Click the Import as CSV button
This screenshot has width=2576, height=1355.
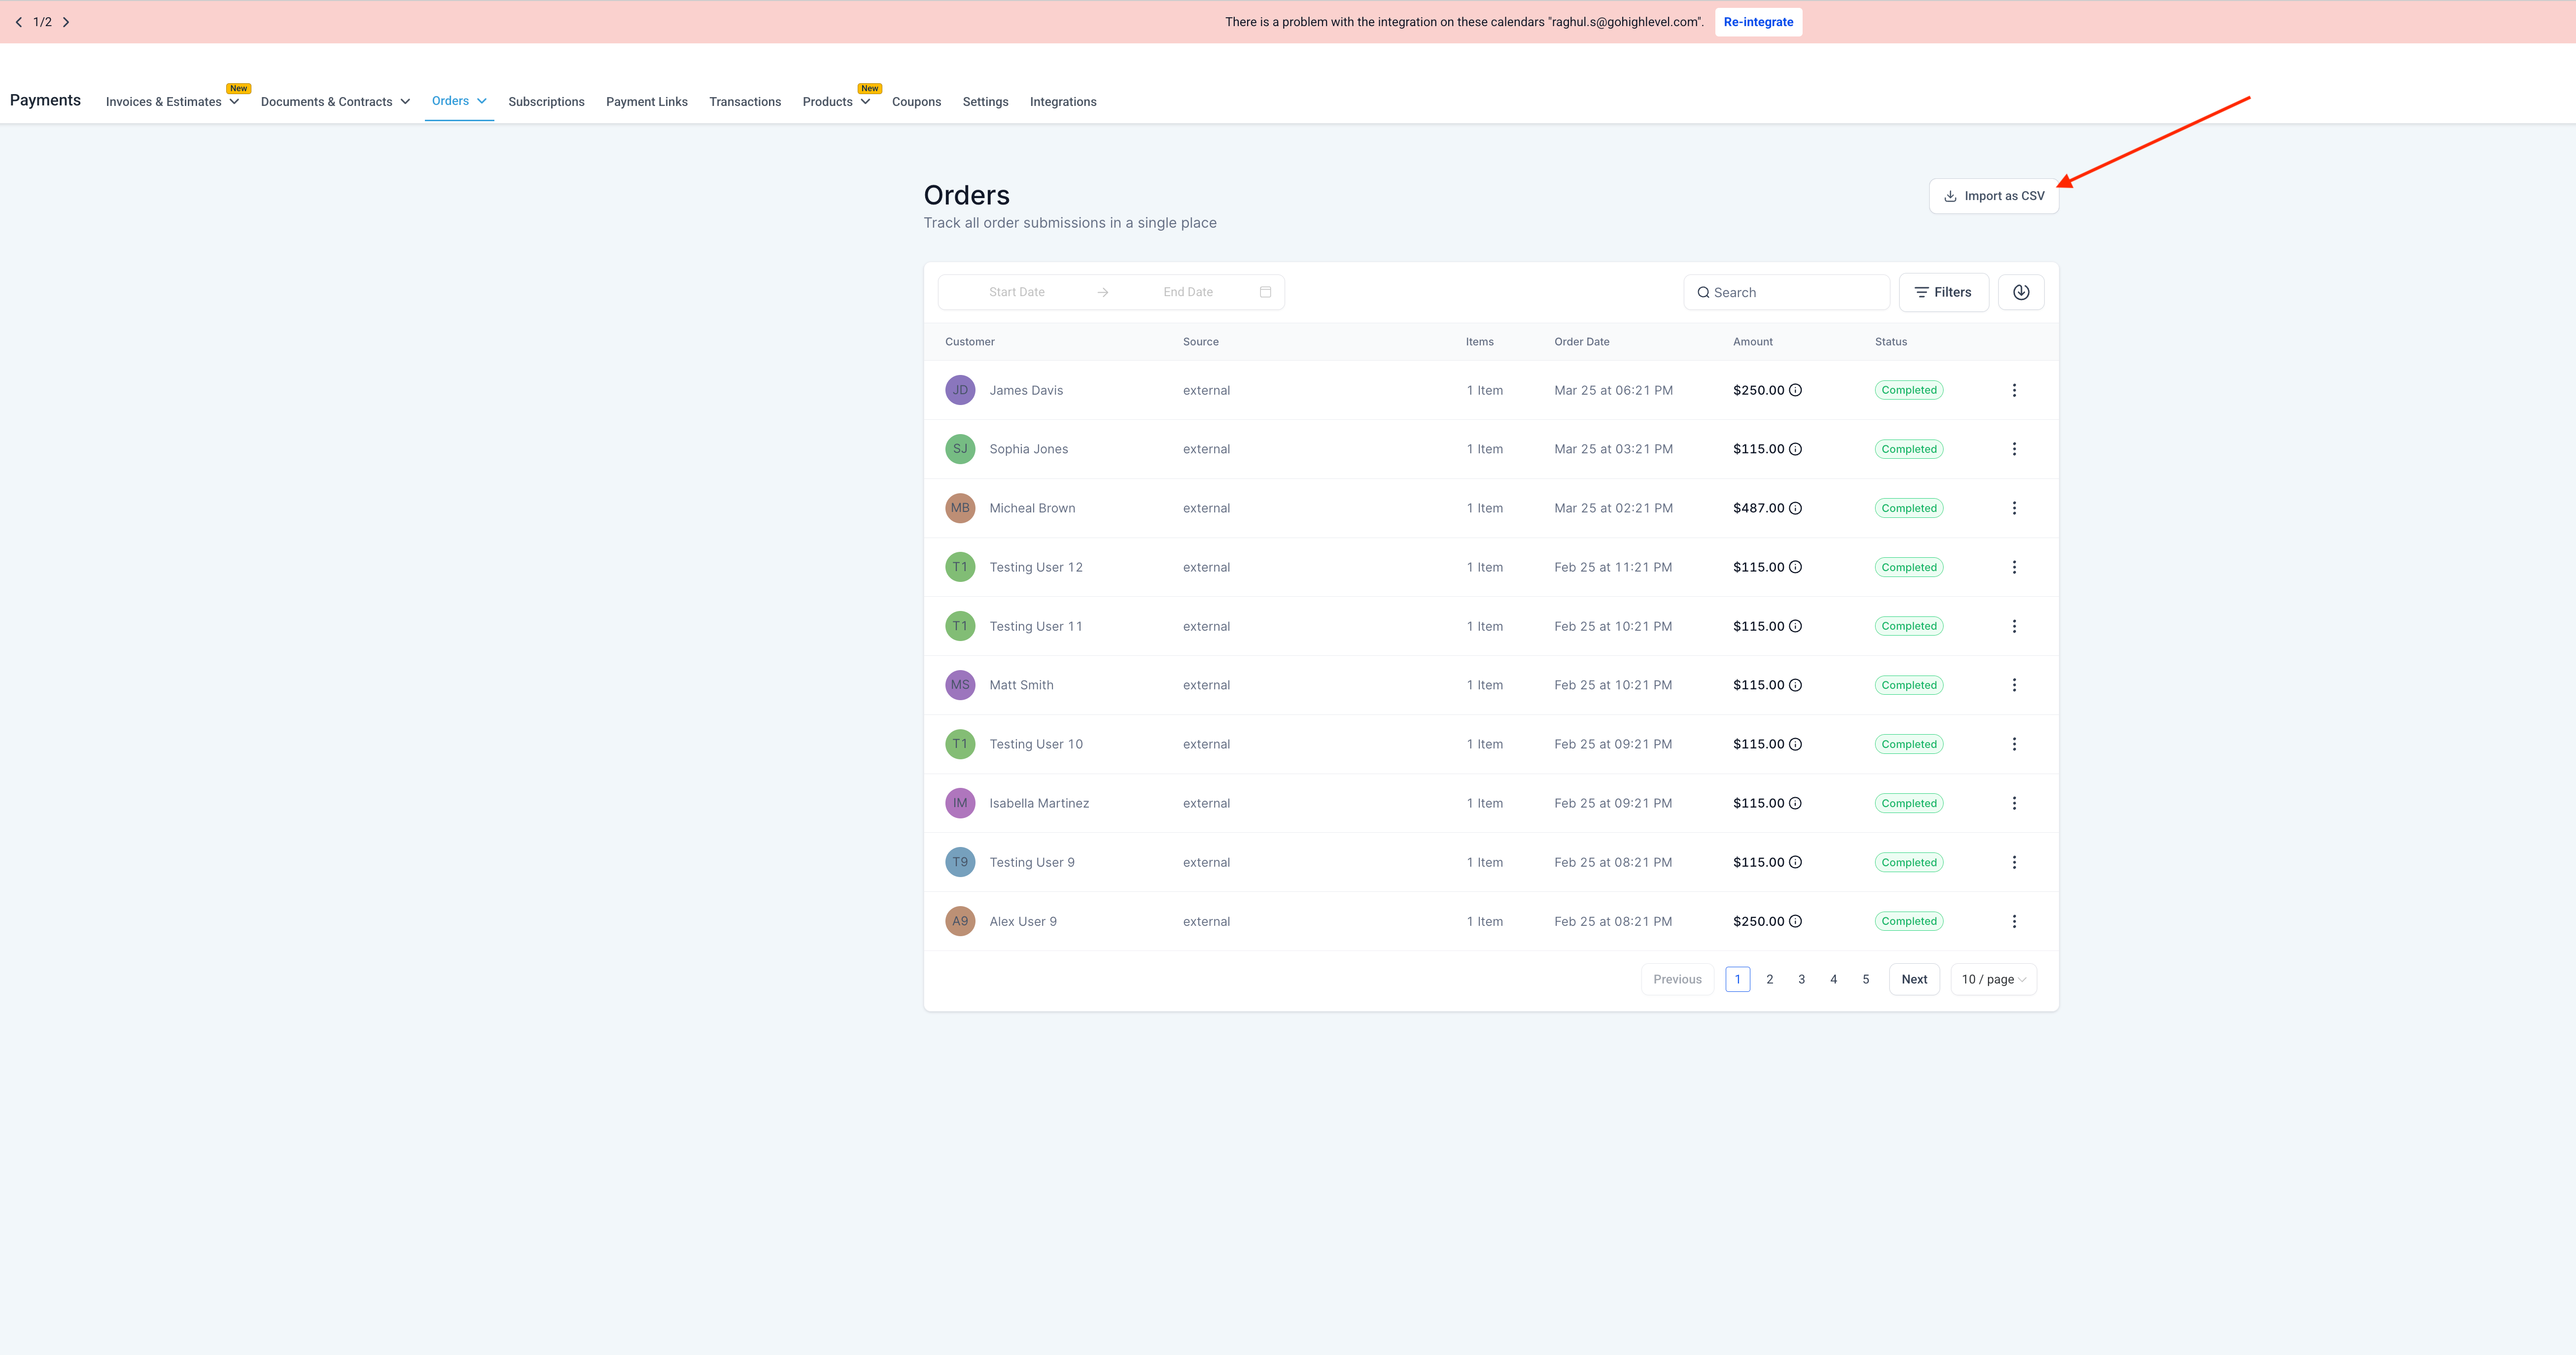coord(1993,196)
